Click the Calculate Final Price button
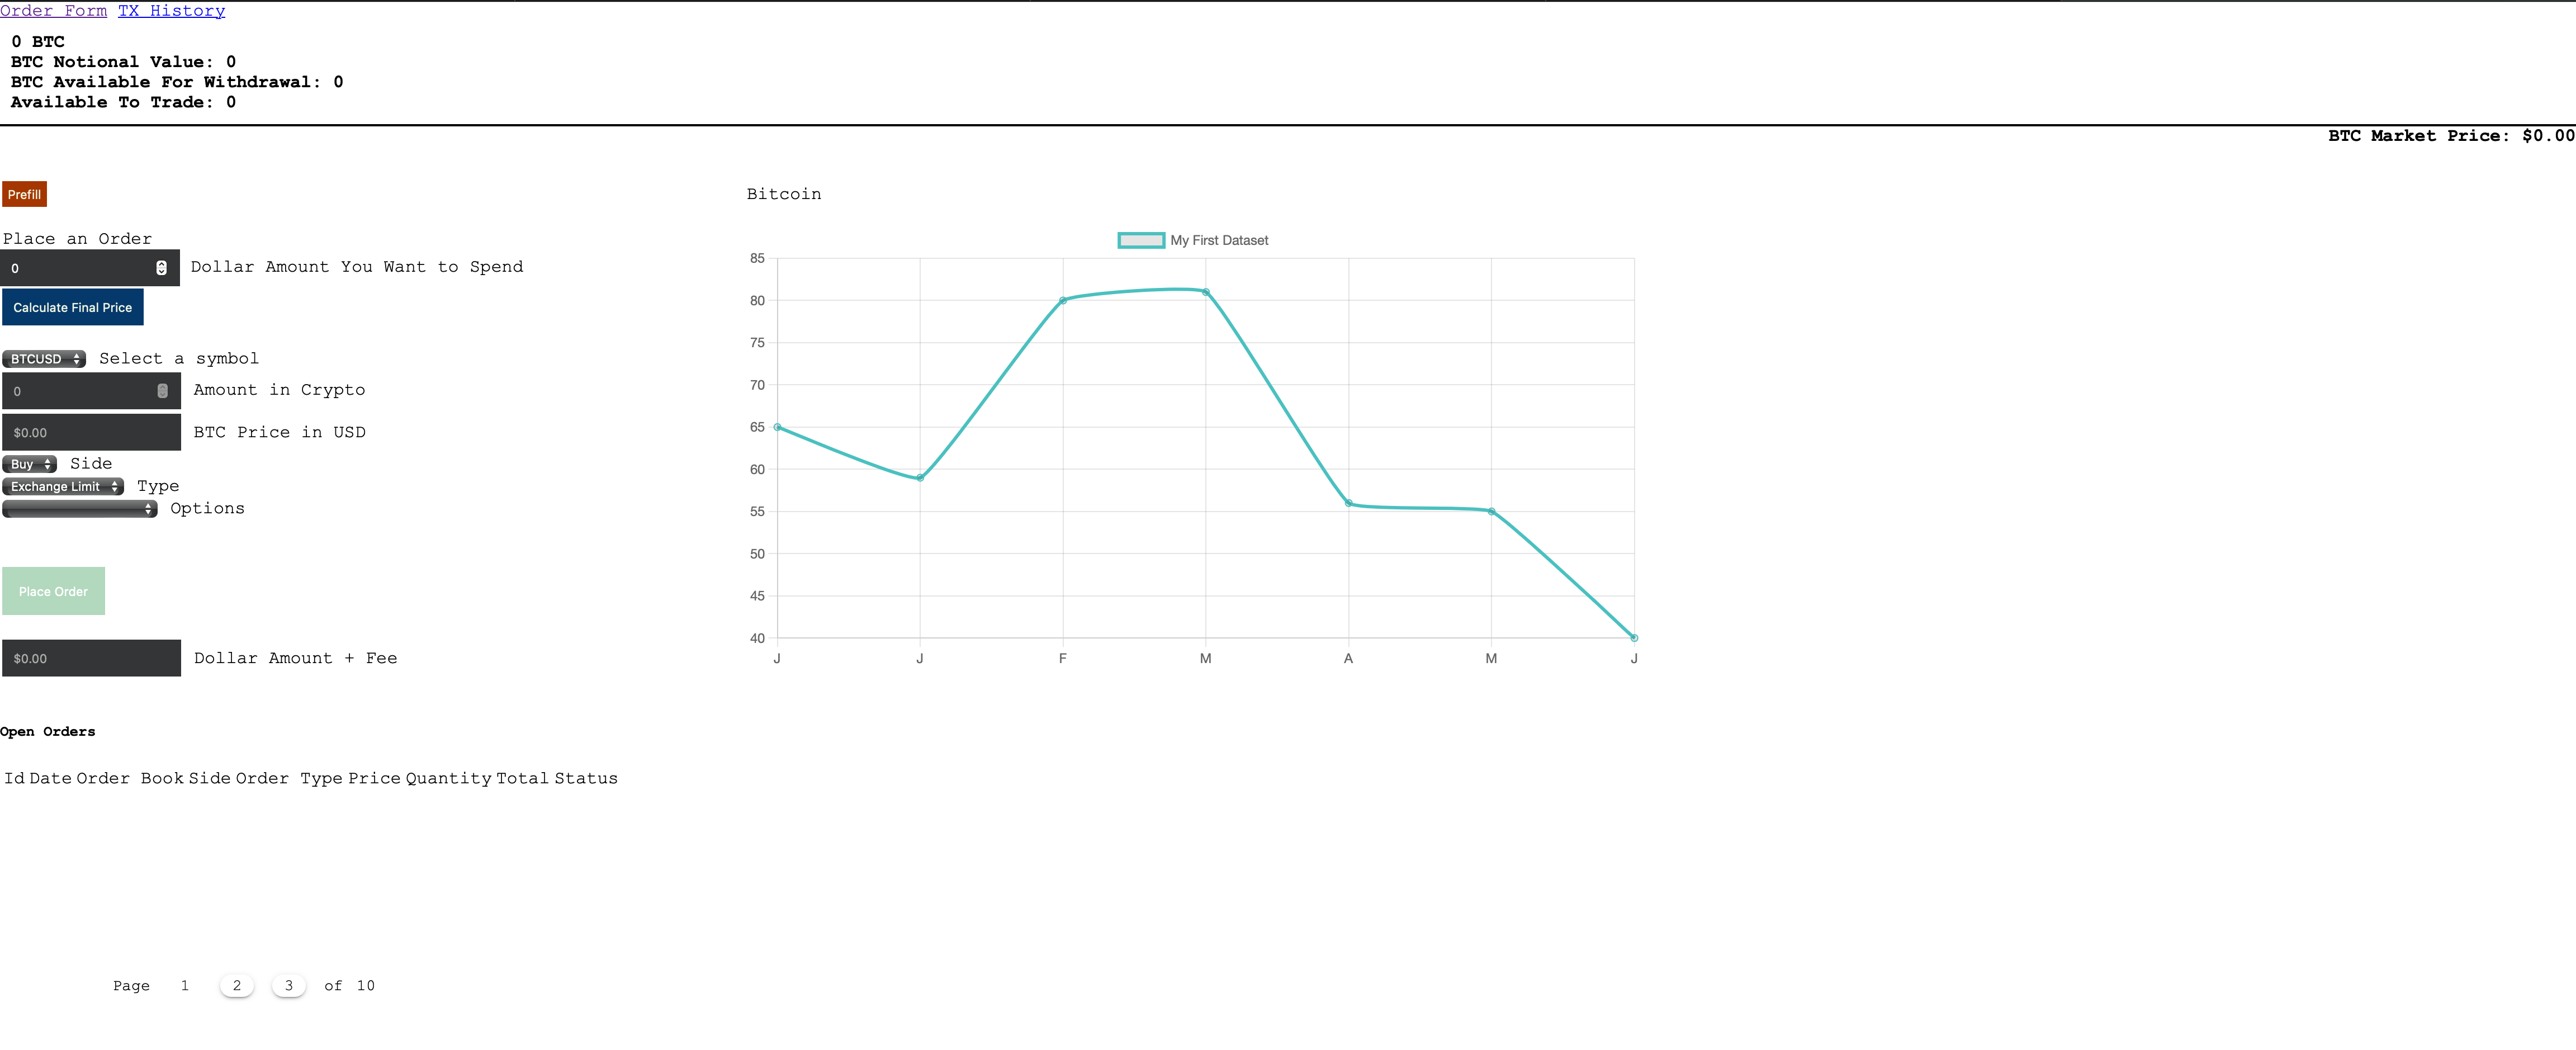2576x1050 pixels. click(72, 307)
